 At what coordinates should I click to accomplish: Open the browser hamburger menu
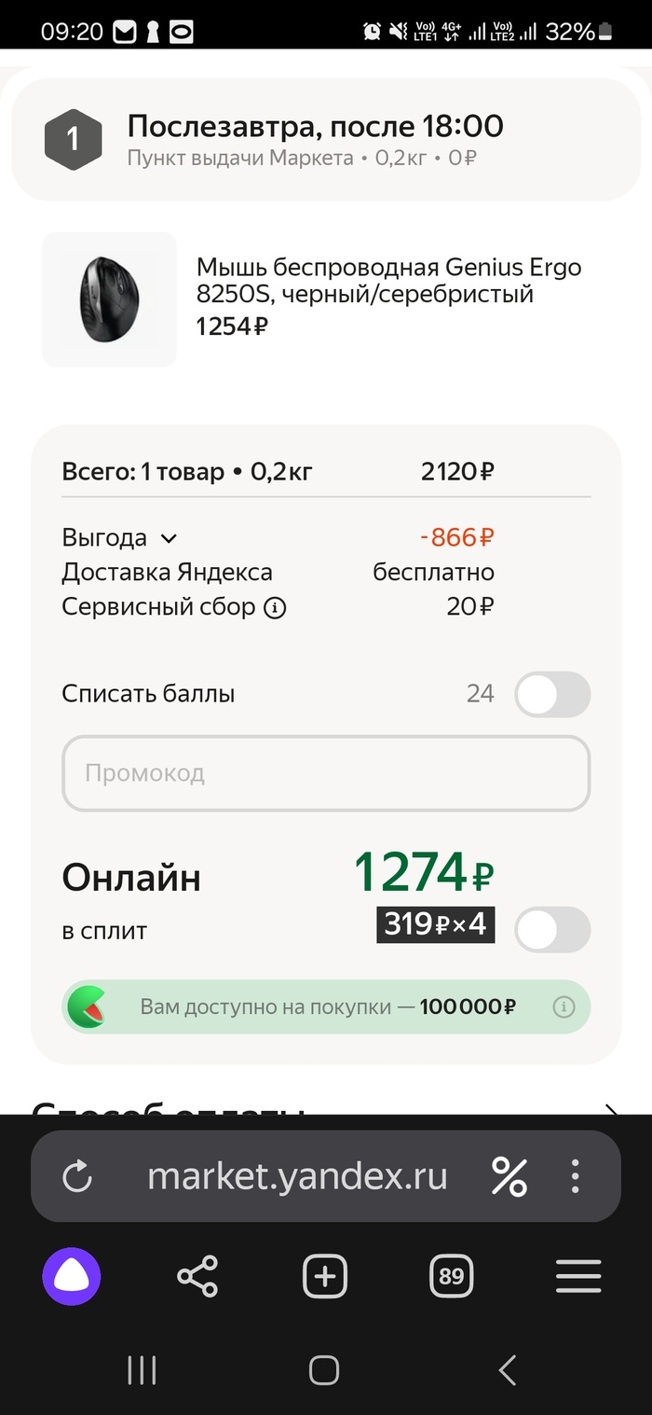tap(578, 1276)
